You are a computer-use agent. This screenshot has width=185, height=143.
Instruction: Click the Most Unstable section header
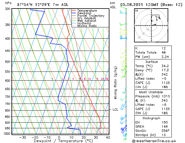[151, 92]
